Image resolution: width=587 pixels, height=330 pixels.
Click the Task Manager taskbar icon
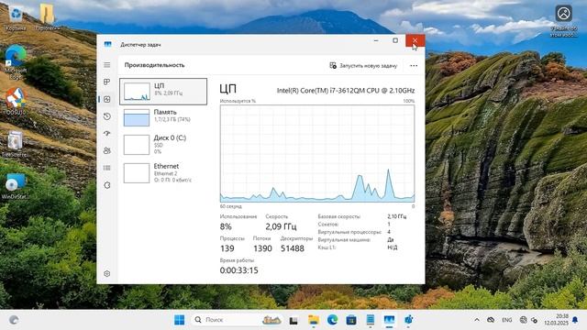click(x=389, y=320)
